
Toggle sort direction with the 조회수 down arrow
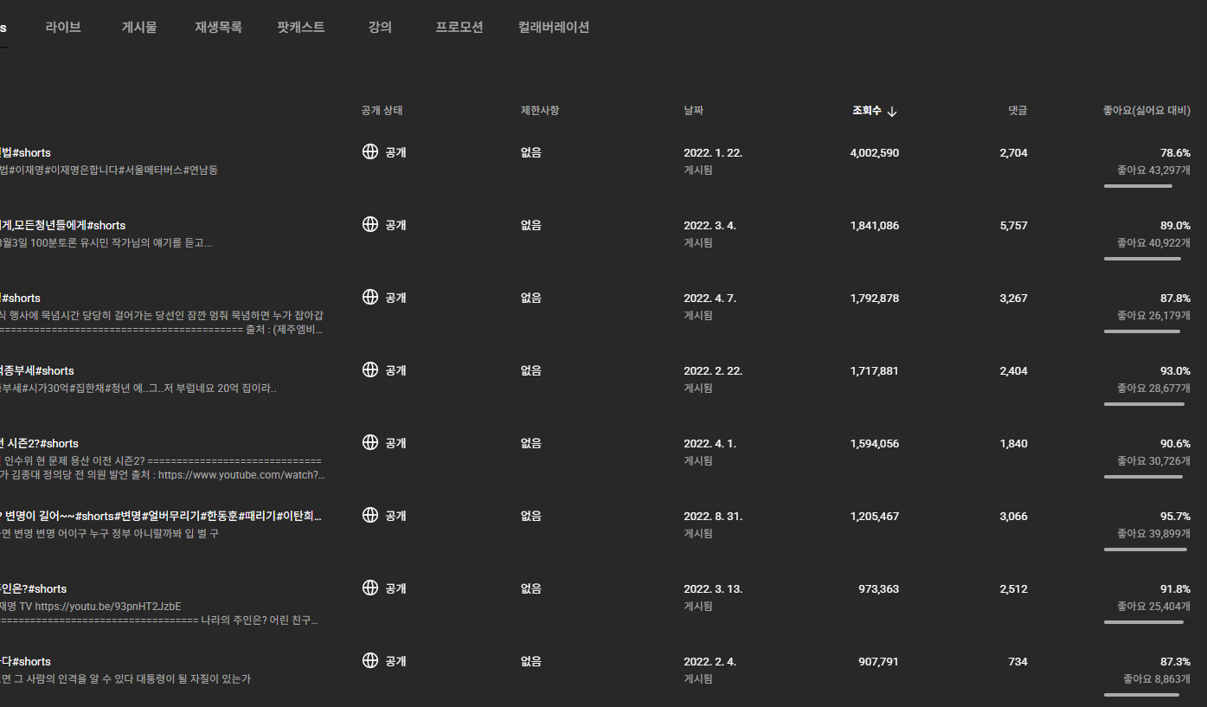892,112
